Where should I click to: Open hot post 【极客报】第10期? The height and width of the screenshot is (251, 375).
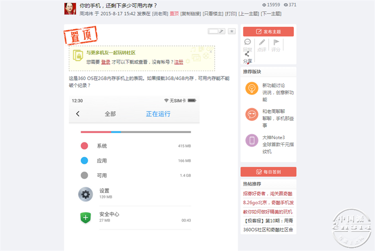(x=268, y=221)
